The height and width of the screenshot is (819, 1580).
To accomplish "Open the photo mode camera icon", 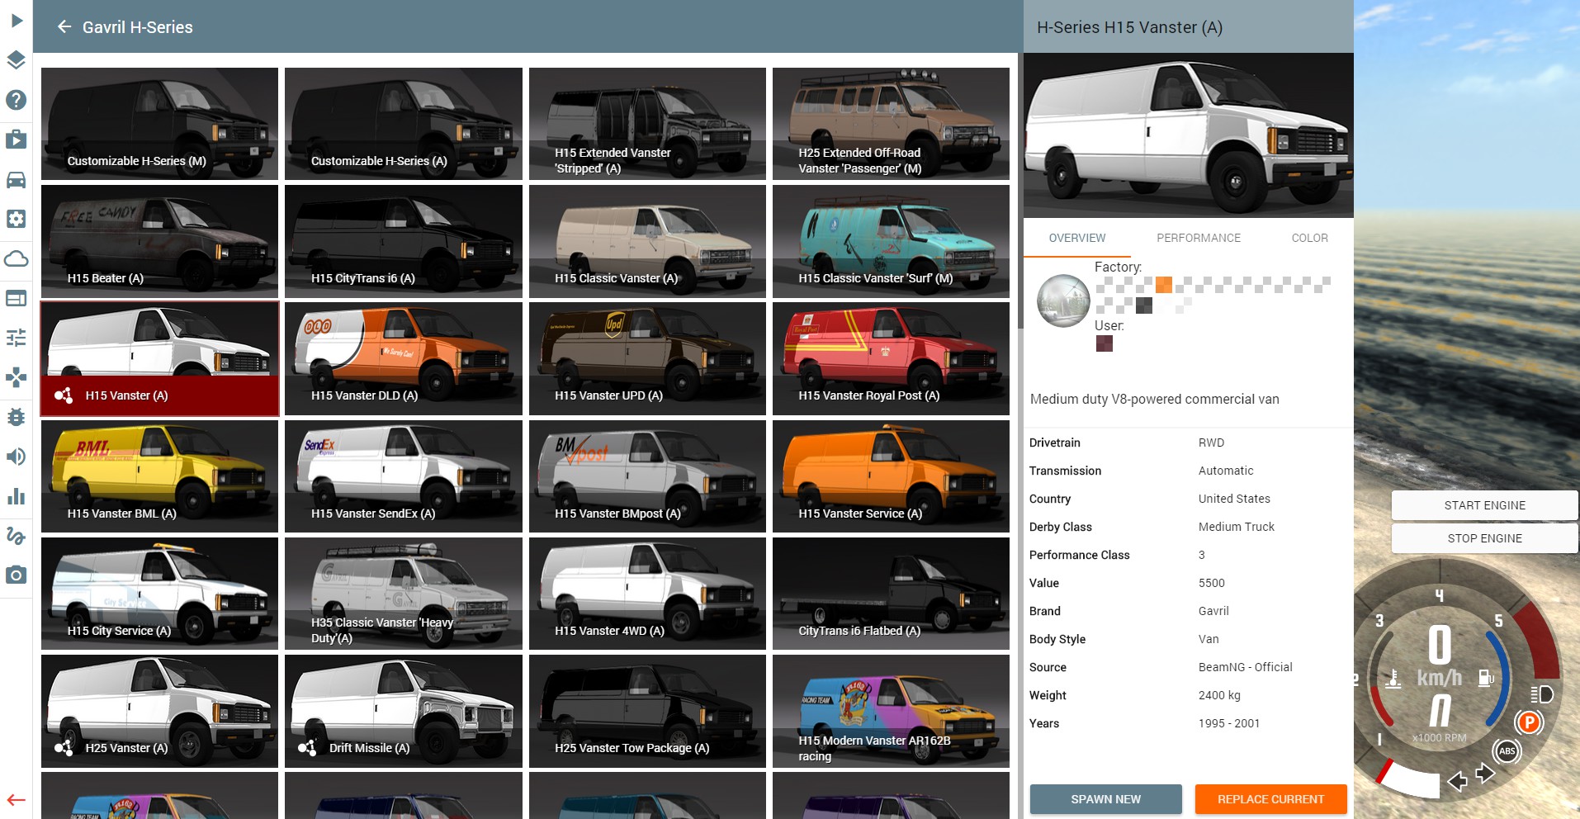I will (x=16, y=575).
